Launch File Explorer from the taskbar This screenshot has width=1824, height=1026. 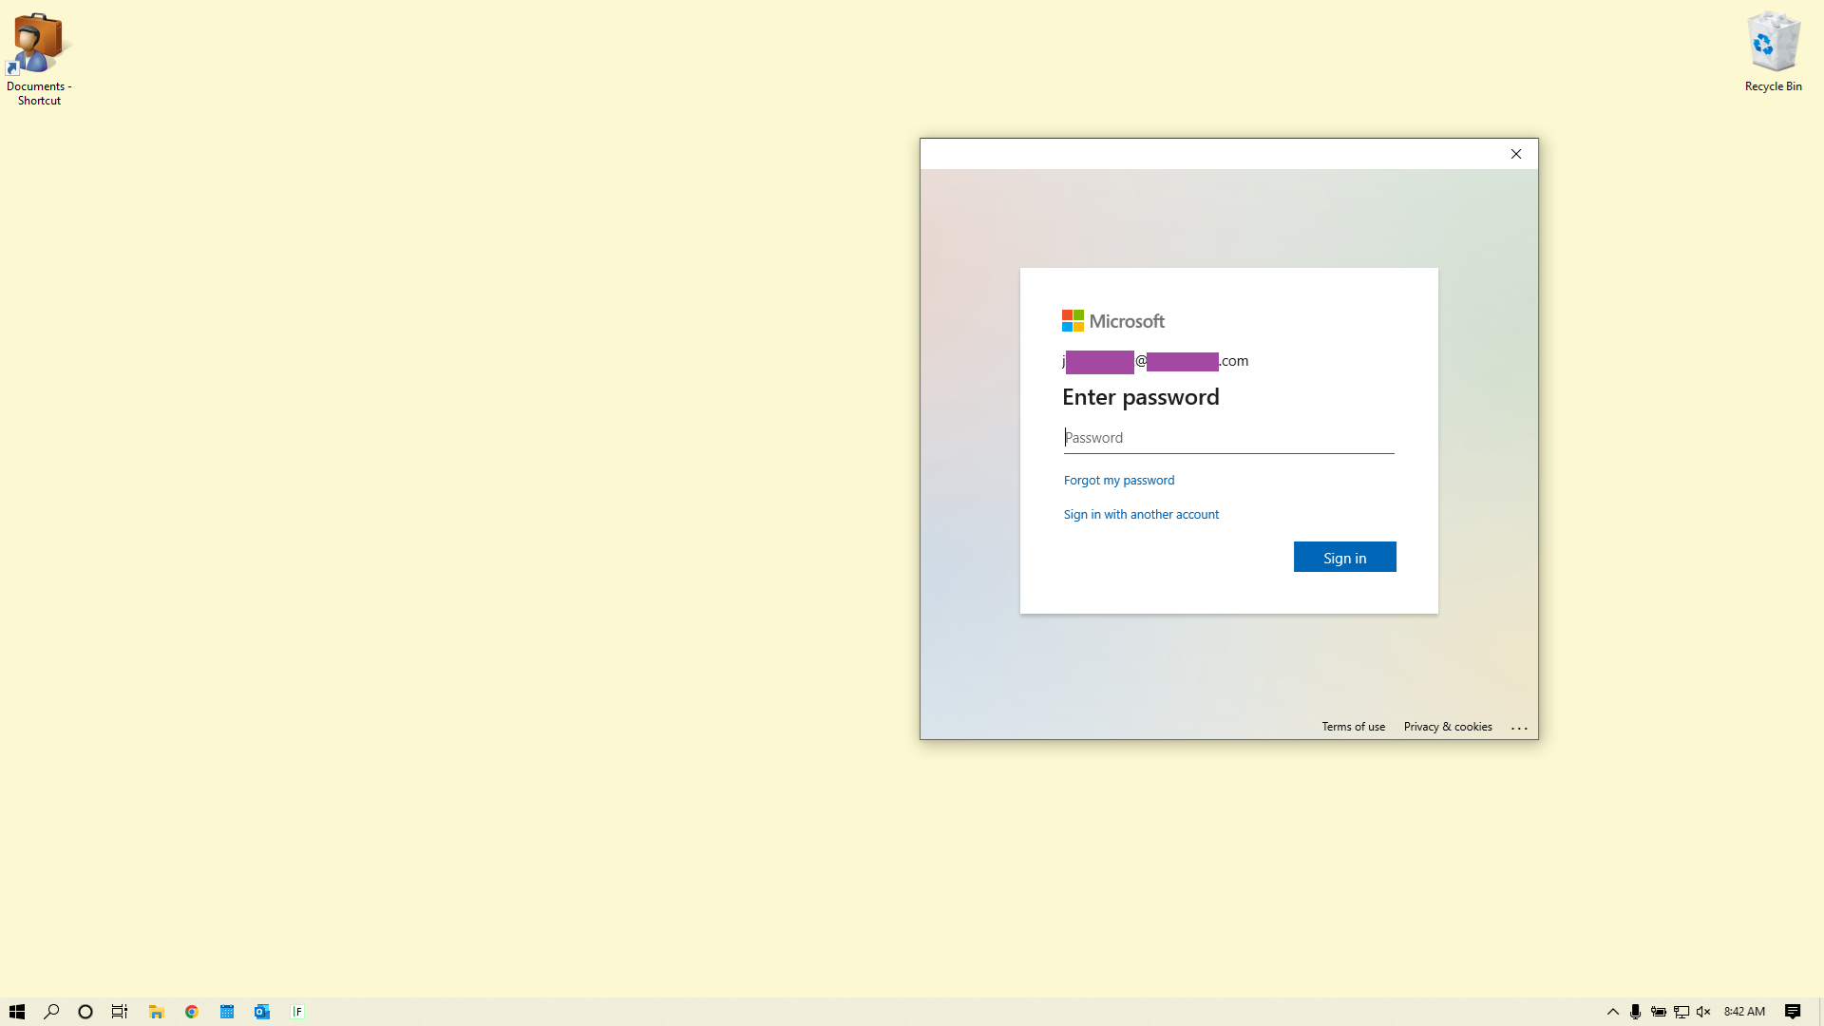[157, 1012]
